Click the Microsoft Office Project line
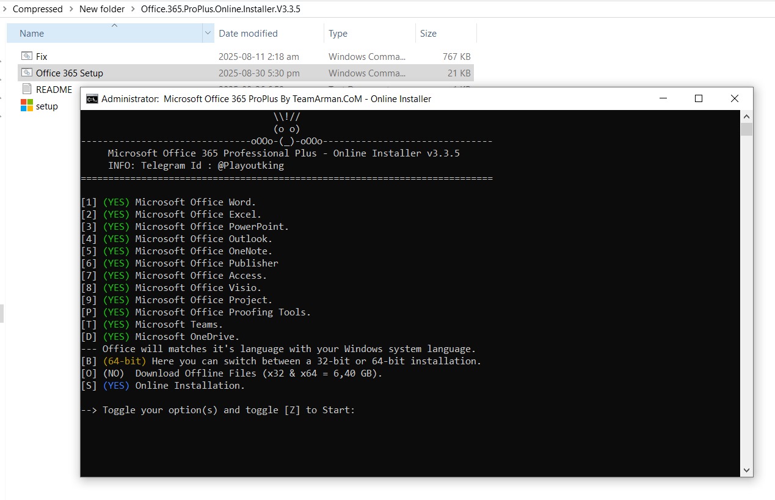The height and width of the screenshot is (500, 775). tap(176, 300)
